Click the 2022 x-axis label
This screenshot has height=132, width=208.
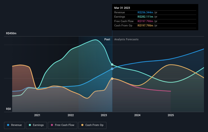click(x=71, y=115)
